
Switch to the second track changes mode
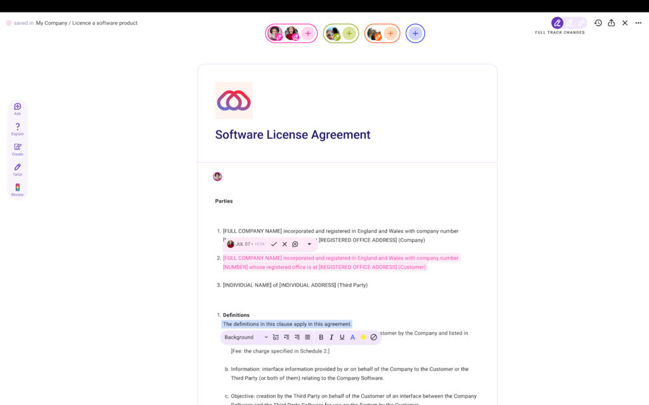point(570,23)
